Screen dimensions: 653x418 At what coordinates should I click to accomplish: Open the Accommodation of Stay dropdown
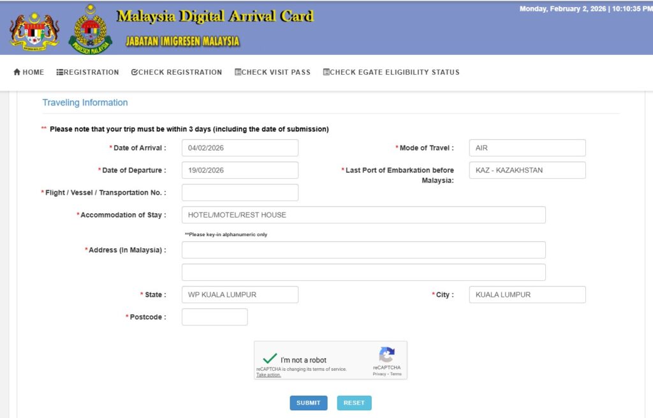[x=363, y=215]
